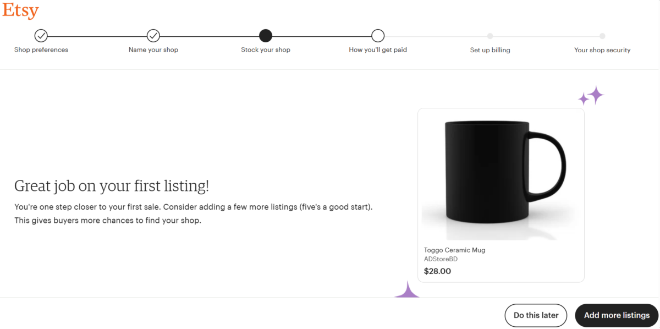The height and width of the screenshot is (329, 660).
Task: Go to the Name your shop label
Action: (153, 50)
